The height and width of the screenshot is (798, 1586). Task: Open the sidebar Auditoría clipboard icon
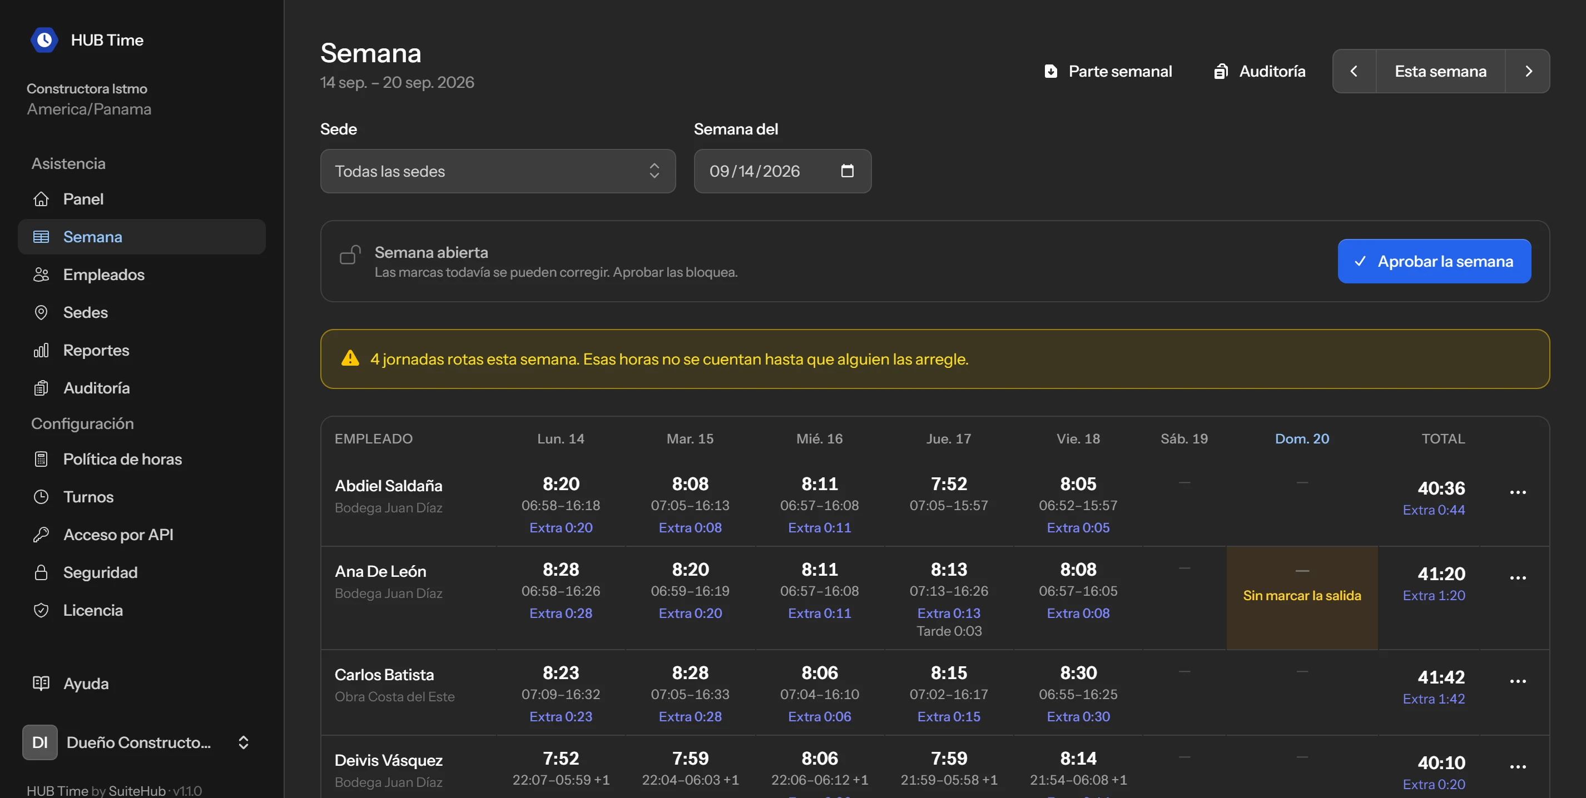point(41,388)
